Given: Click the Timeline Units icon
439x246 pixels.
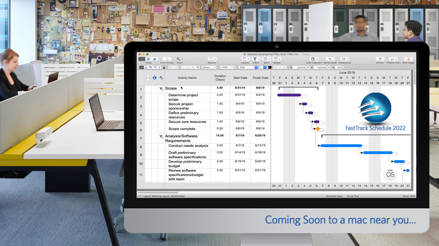Looking at the screenshot, I should [x=393, y=58].
